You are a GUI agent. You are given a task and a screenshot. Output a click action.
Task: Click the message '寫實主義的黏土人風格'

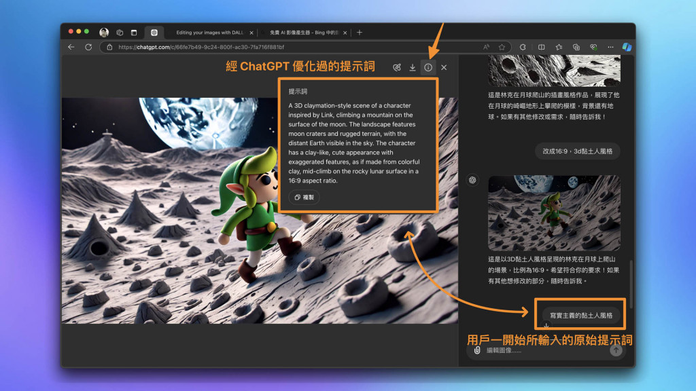coord(581,315)
